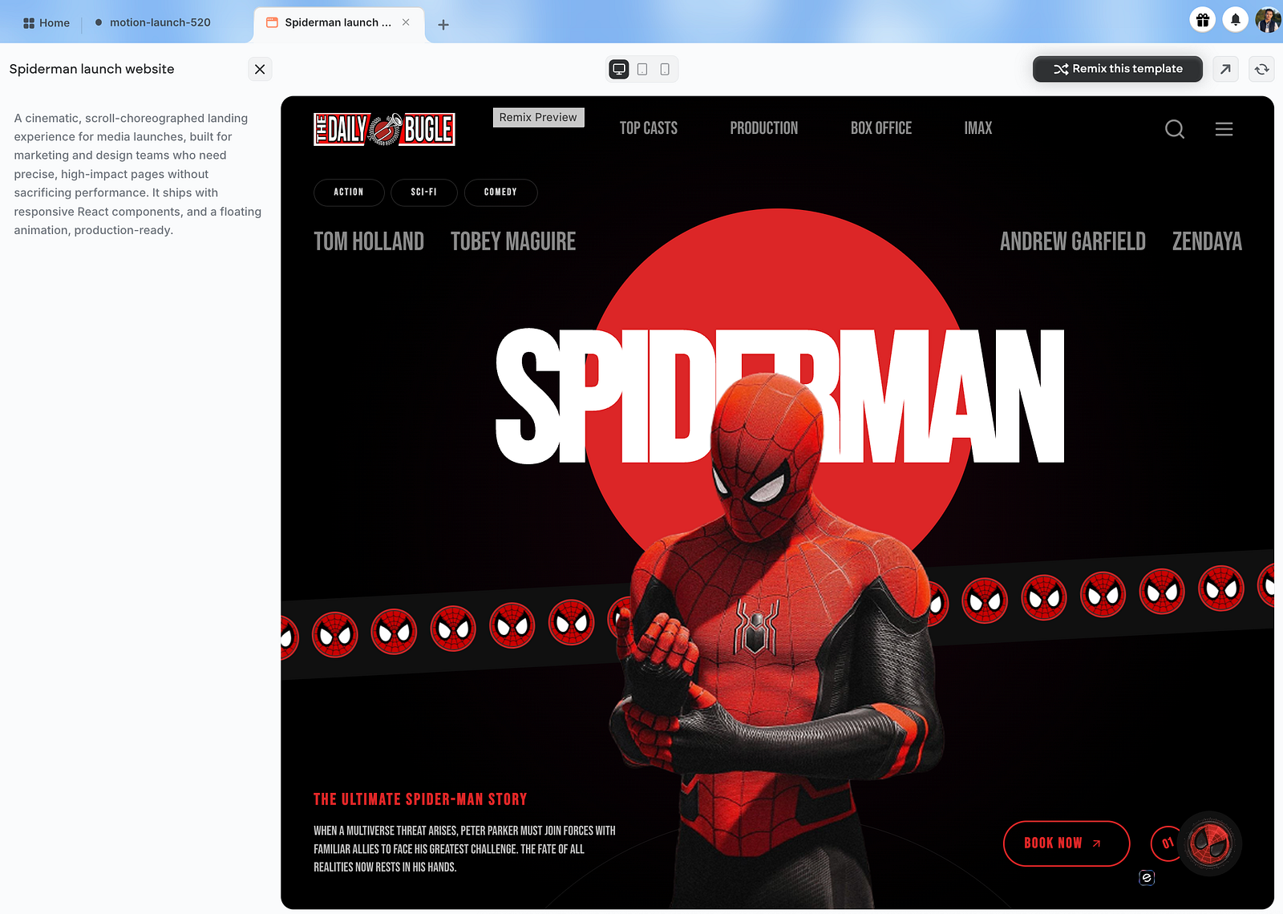Select the COMEDY genre tag
The image size is (1283, 914).
point(500,192)
